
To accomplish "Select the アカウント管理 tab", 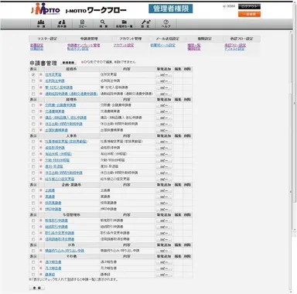I will [131, 39].
